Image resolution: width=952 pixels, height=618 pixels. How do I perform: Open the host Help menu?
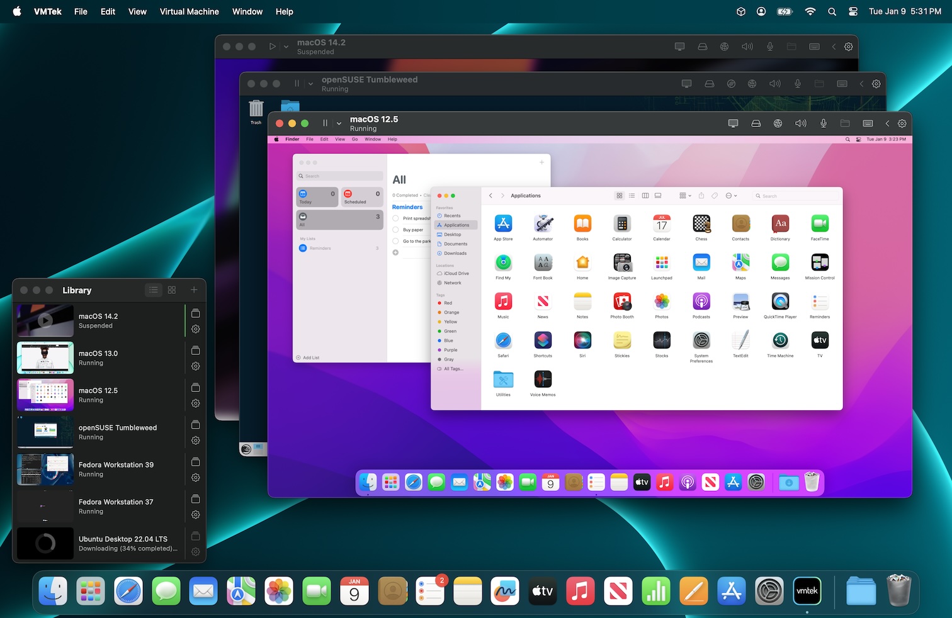pyautogui.click(x=285, y=11)
